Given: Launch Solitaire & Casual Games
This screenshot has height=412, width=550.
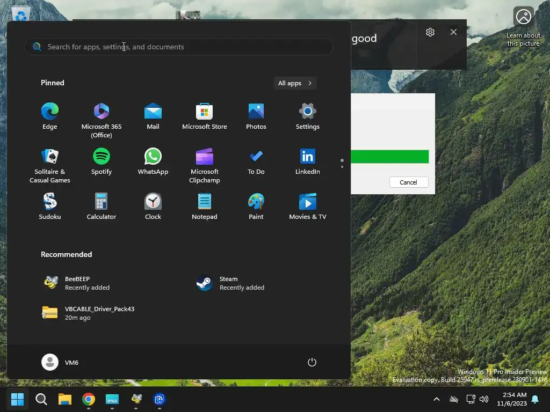Looking at the screenshot, I should click(x=50, y=165).
